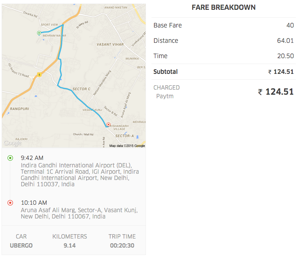The height and width of the screenshot is (257, 301).
Task: Open the Map data ©2015 Google attribution
Action: 127,146
